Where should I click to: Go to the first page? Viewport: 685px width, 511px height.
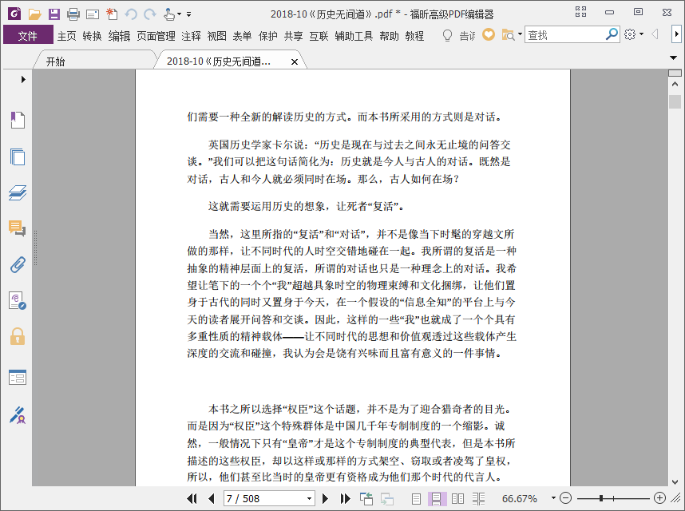point(192,498)
